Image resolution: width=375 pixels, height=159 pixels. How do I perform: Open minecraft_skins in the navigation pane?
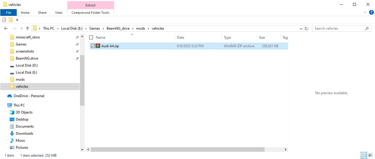tap(28, 37)
